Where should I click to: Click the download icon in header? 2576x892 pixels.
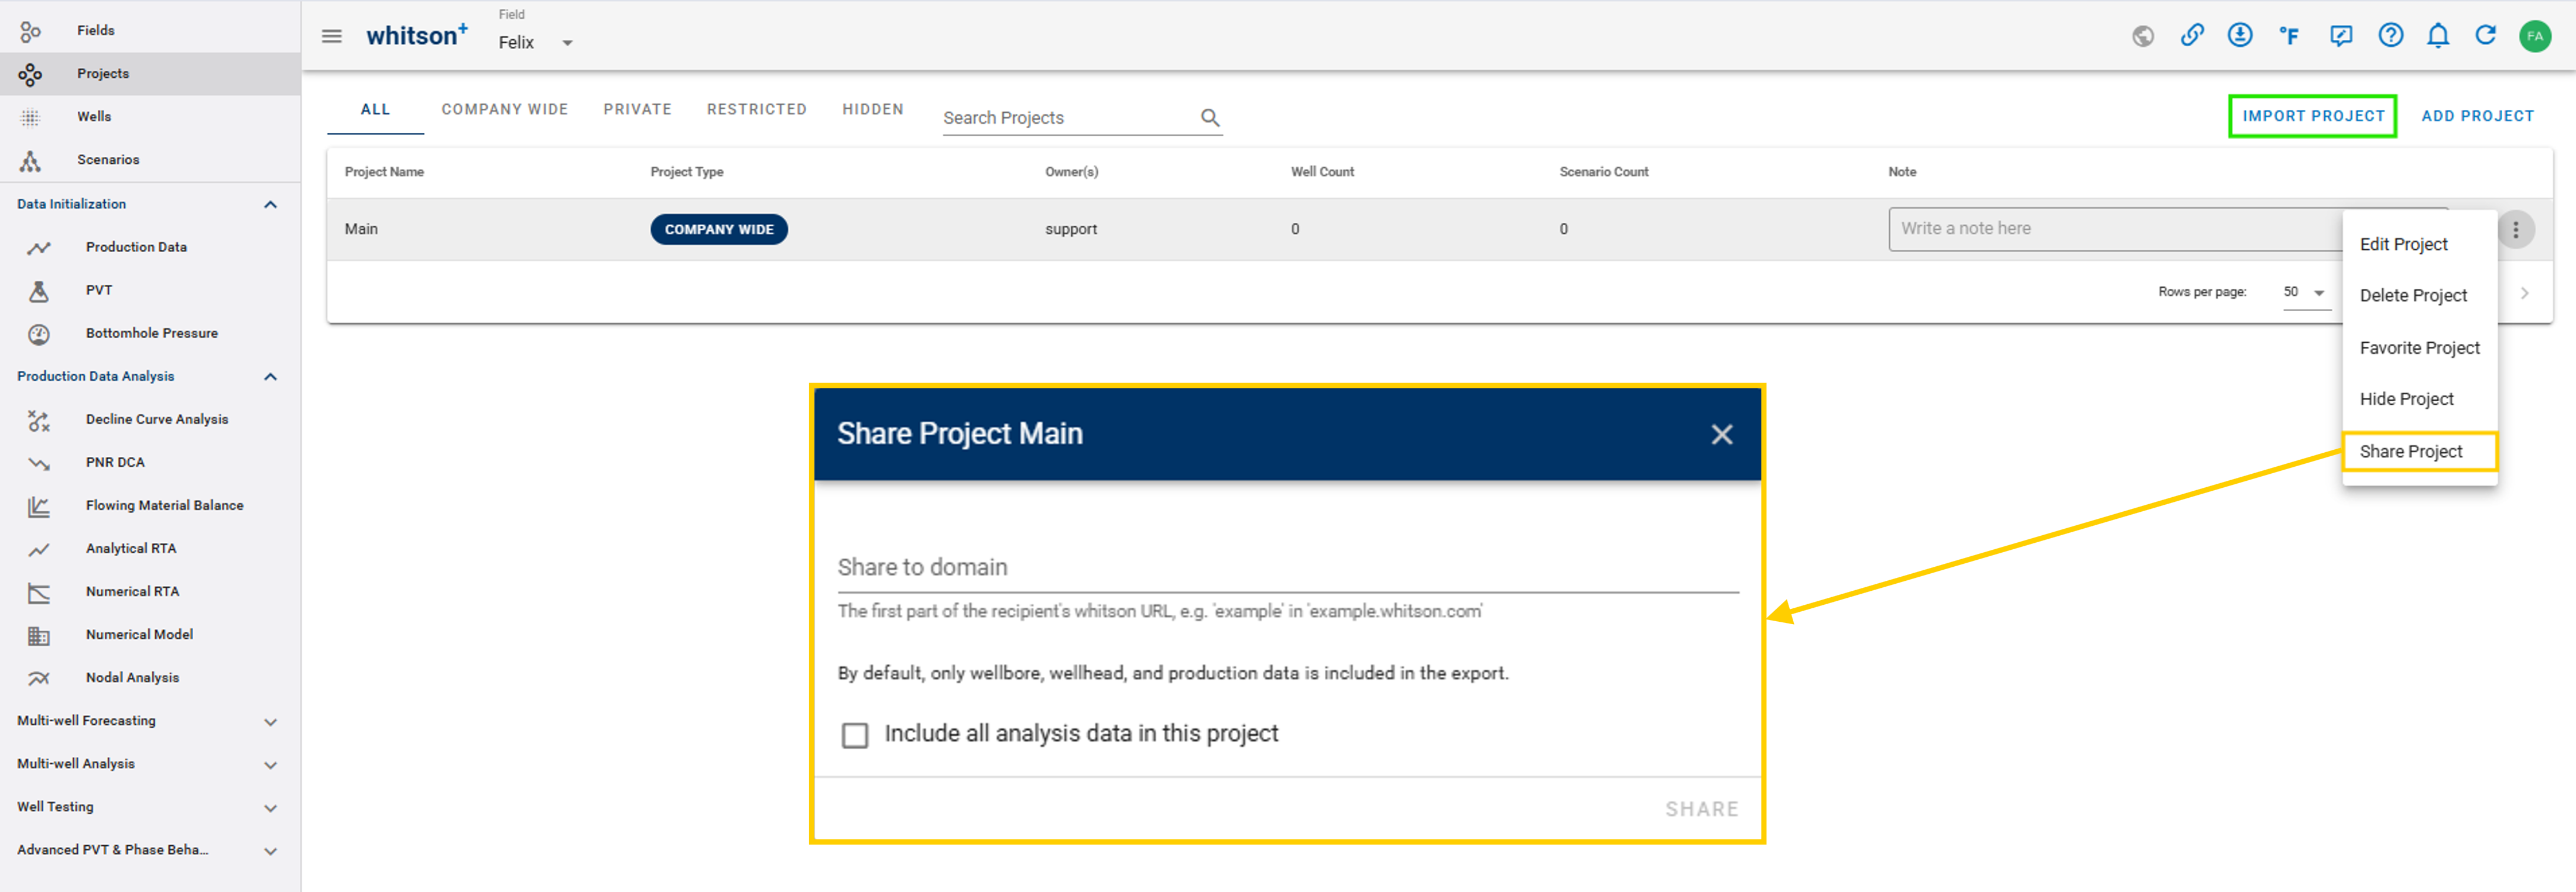(2240, 36)
